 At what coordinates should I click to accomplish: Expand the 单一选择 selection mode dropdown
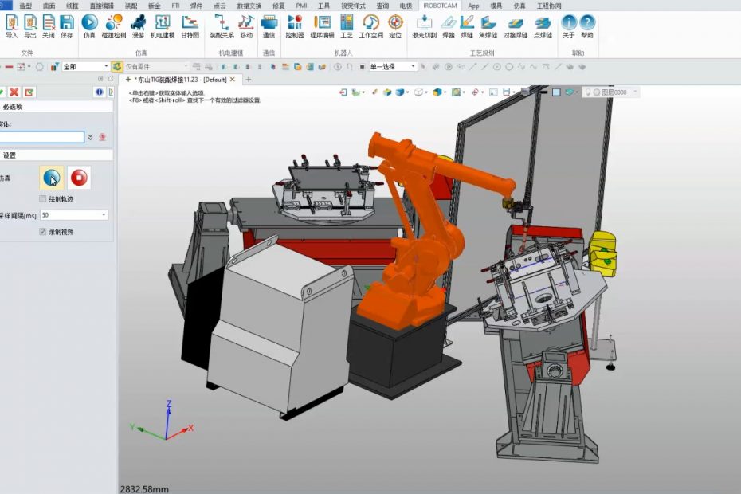tap(413, 67)
